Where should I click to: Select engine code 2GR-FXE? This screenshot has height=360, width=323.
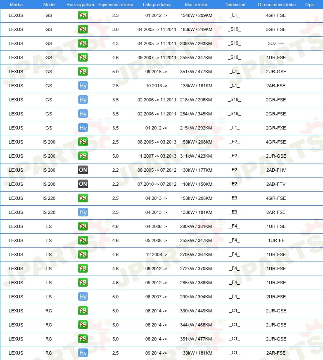tap(276, 128)
